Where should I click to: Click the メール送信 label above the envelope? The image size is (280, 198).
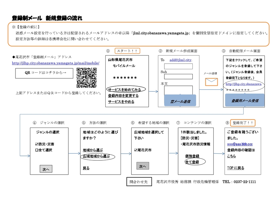click(210, 73)
